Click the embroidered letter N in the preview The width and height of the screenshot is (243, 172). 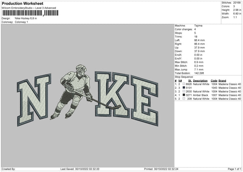[34, 100]
